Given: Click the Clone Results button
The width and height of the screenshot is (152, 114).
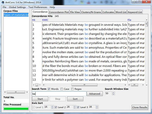Looking at the screenshot, I should click(x=140, y=107).
